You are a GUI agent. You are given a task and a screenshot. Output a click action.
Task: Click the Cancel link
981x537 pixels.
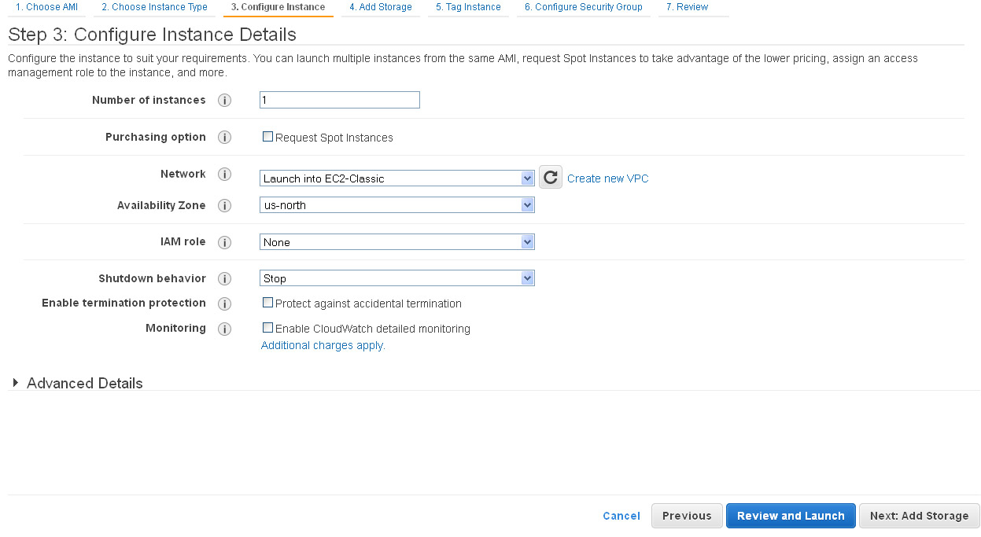pos(621,516)
